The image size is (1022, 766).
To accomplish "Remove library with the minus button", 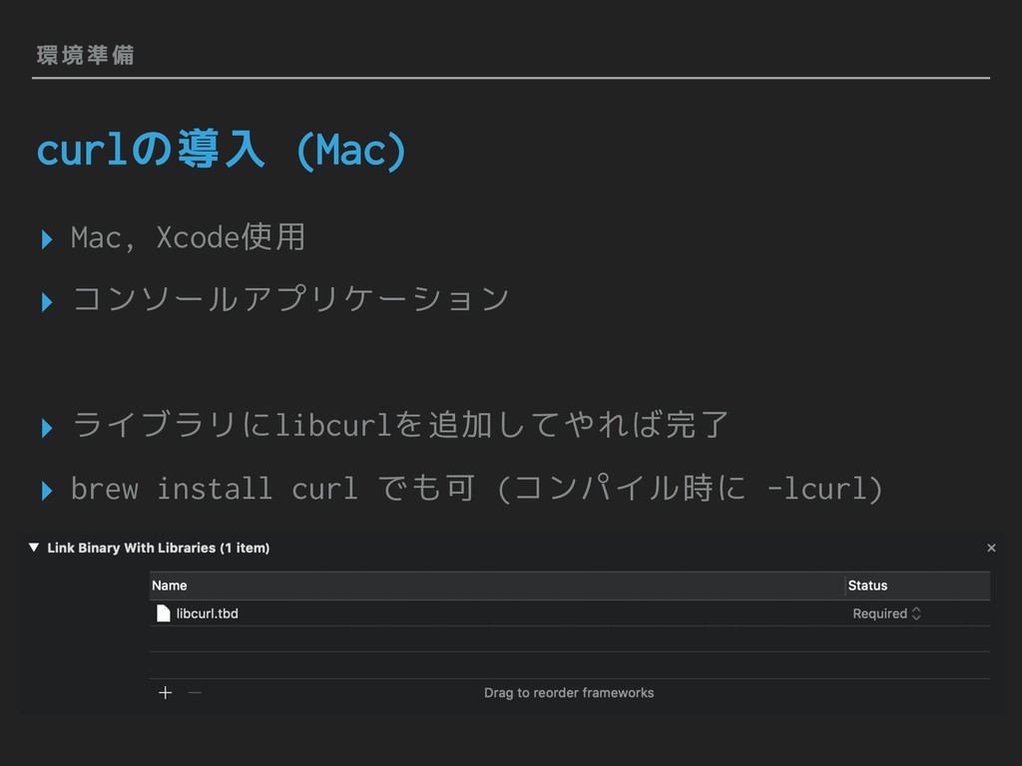I will click(195, 692).
